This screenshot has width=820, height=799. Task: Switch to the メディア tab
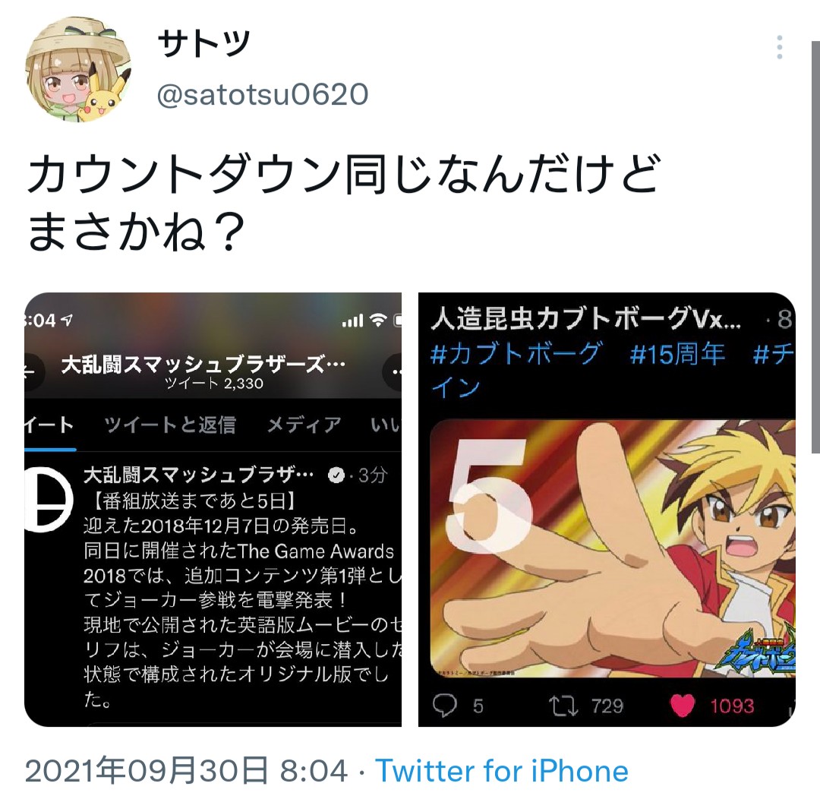pyautogui.click(x=304, y=425)
